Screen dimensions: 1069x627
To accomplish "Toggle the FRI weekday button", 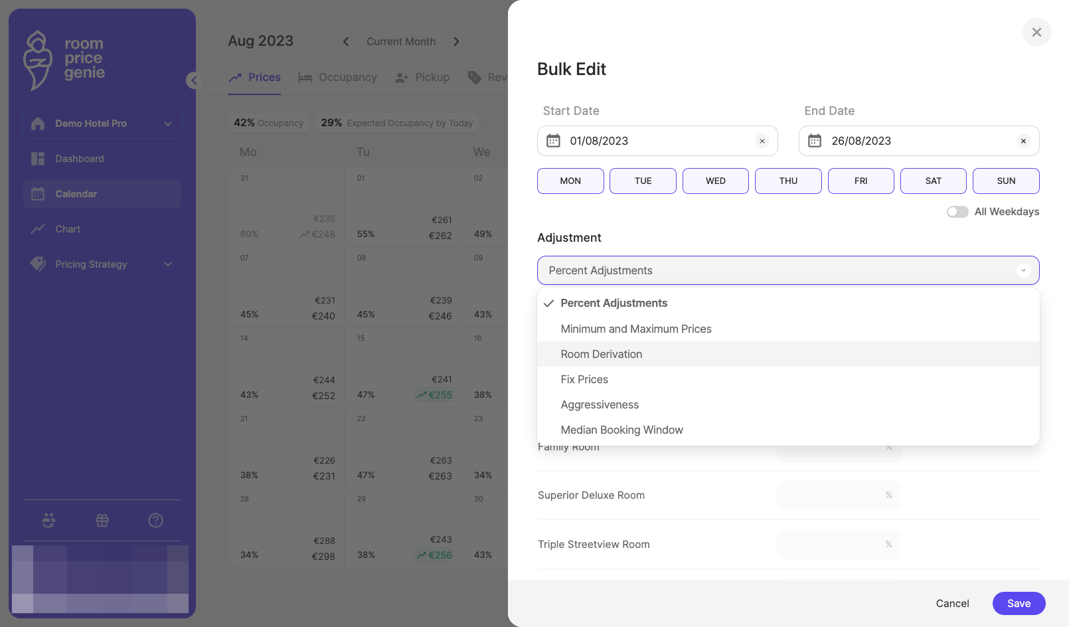I will [x=861, y=181].
